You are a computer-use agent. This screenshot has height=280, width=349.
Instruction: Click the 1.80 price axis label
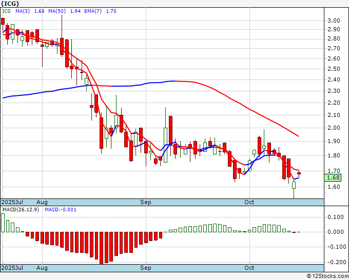coord(334,155)
